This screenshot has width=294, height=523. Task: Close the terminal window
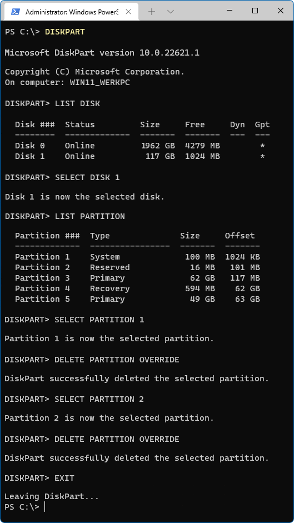(x=280, y=11)
